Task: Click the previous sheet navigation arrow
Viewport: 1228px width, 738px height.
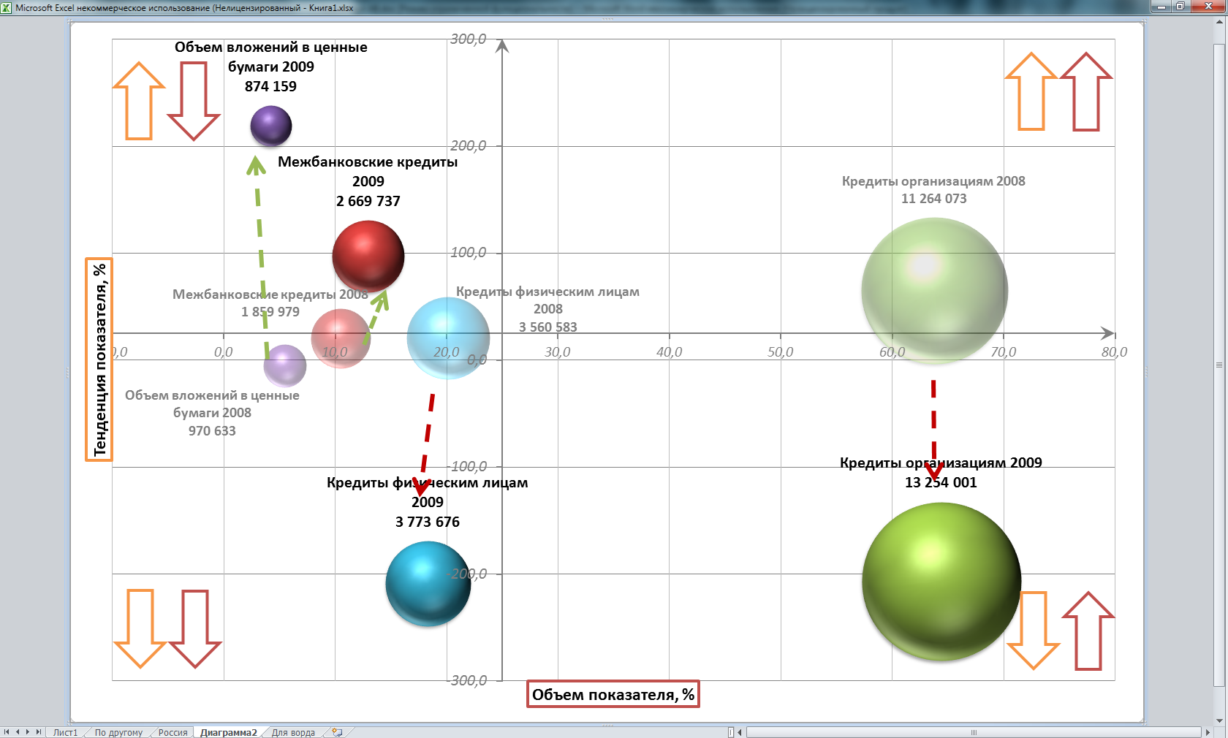Action: click(18, 732)
